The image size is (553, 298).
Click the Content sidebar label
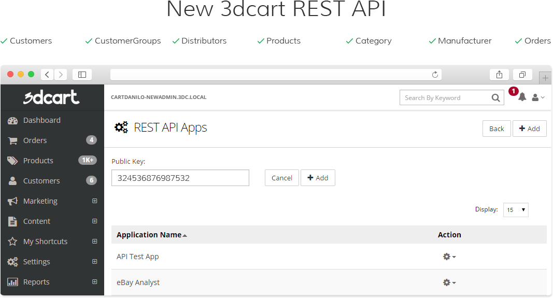[37, 221]
